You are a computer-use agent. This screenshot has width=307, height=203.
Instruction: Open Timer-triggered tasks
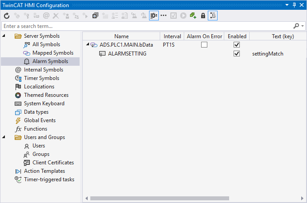click(49, 179)
